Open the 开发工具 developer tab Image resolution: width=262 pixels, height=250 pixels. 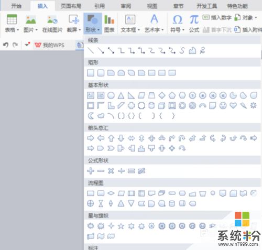point(207,6)
